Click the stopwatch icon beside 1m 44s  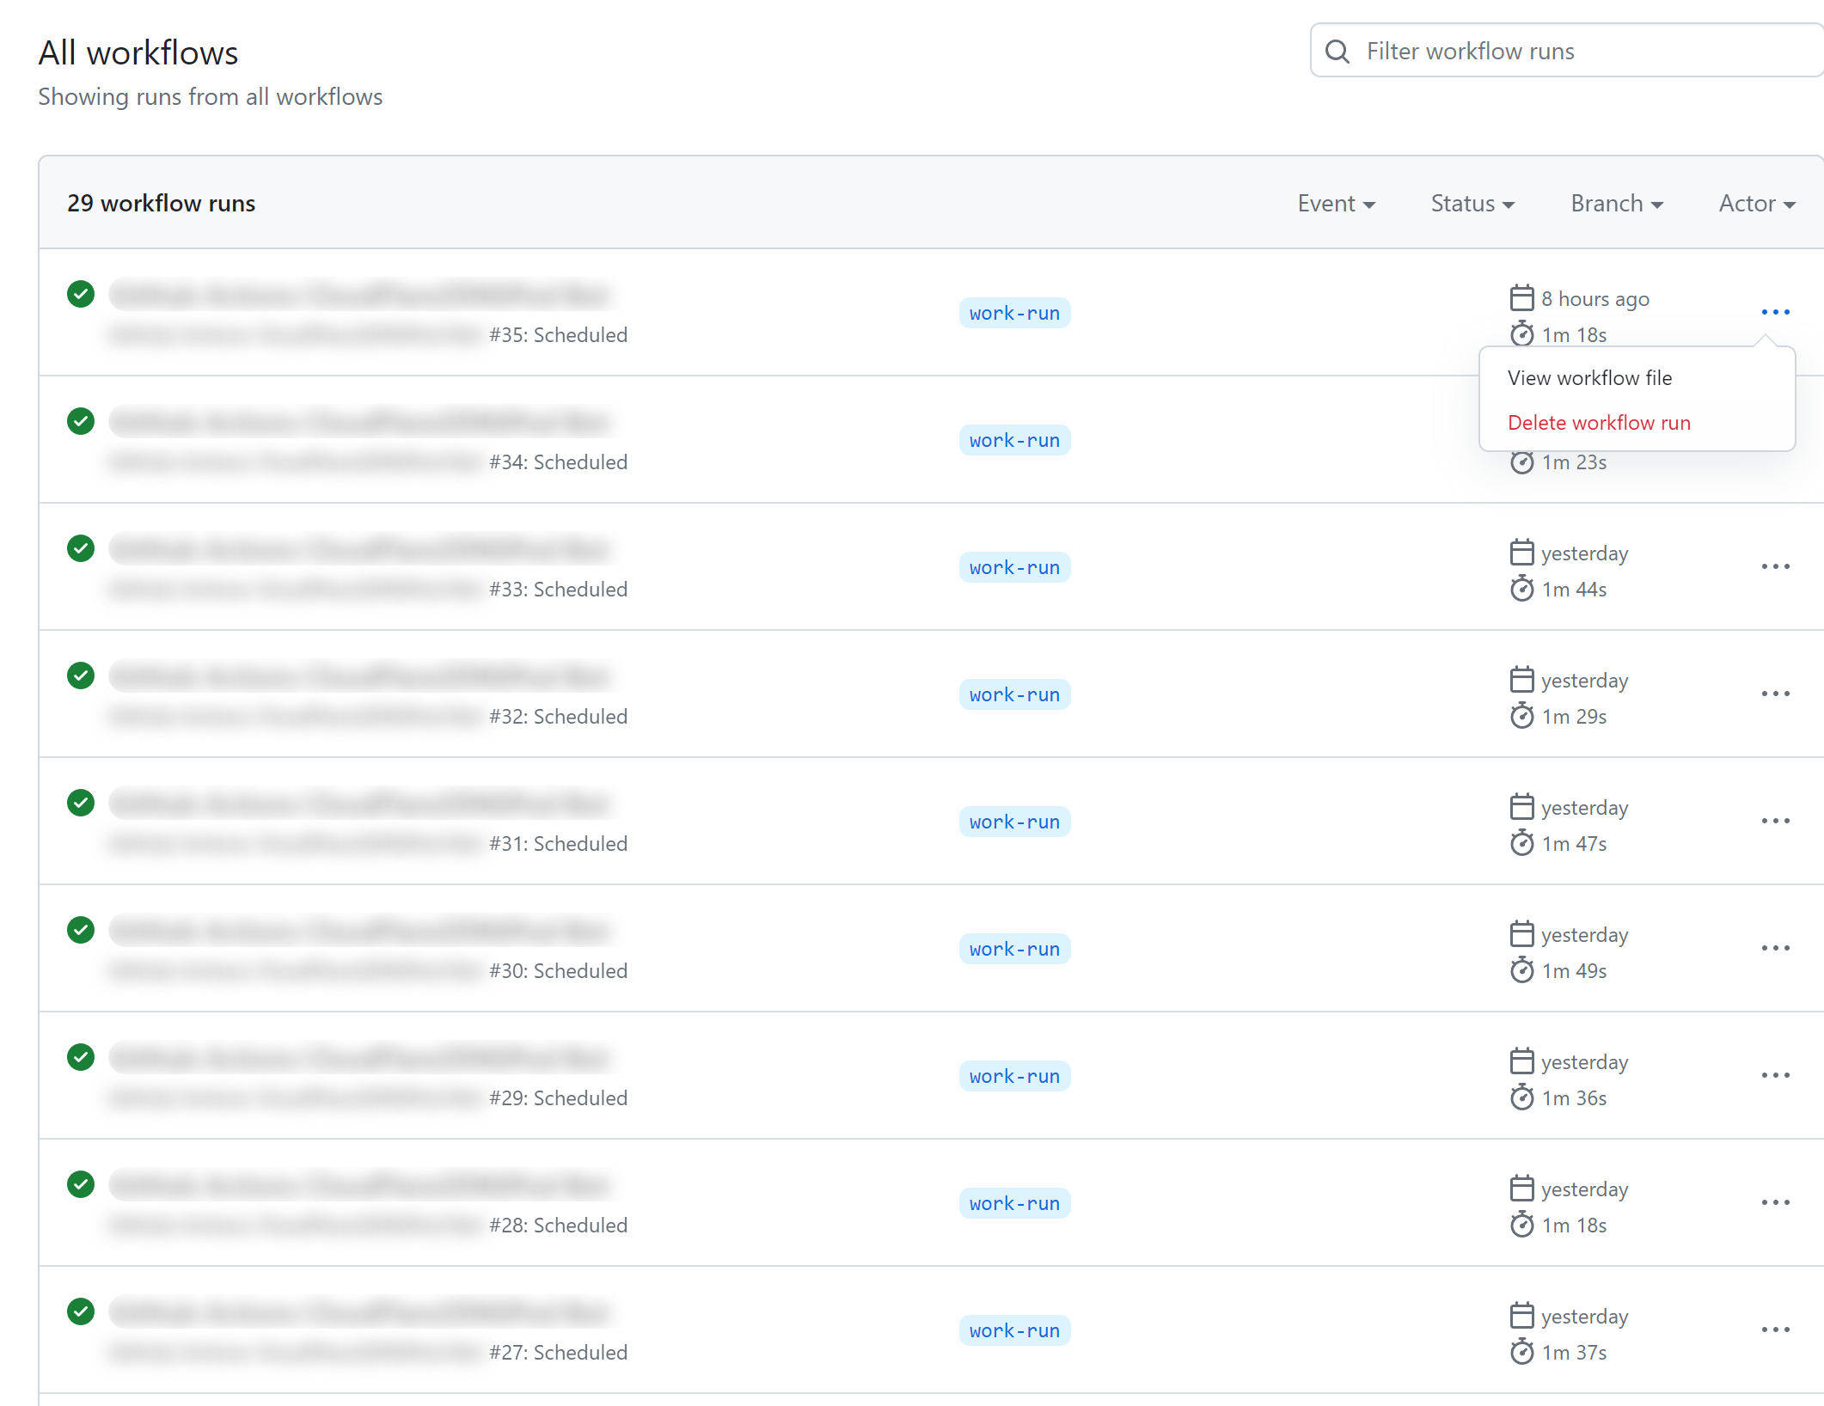[x=1522, y=590]
